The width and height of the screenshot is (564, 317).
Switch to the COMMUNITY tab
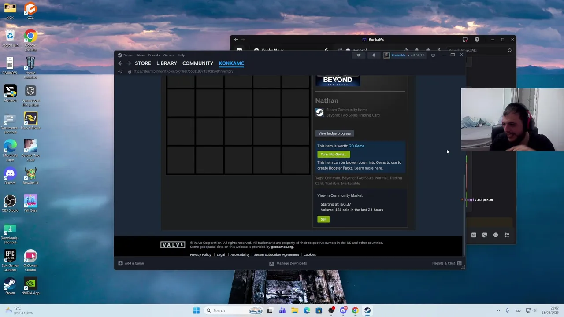tap(198, 63)
